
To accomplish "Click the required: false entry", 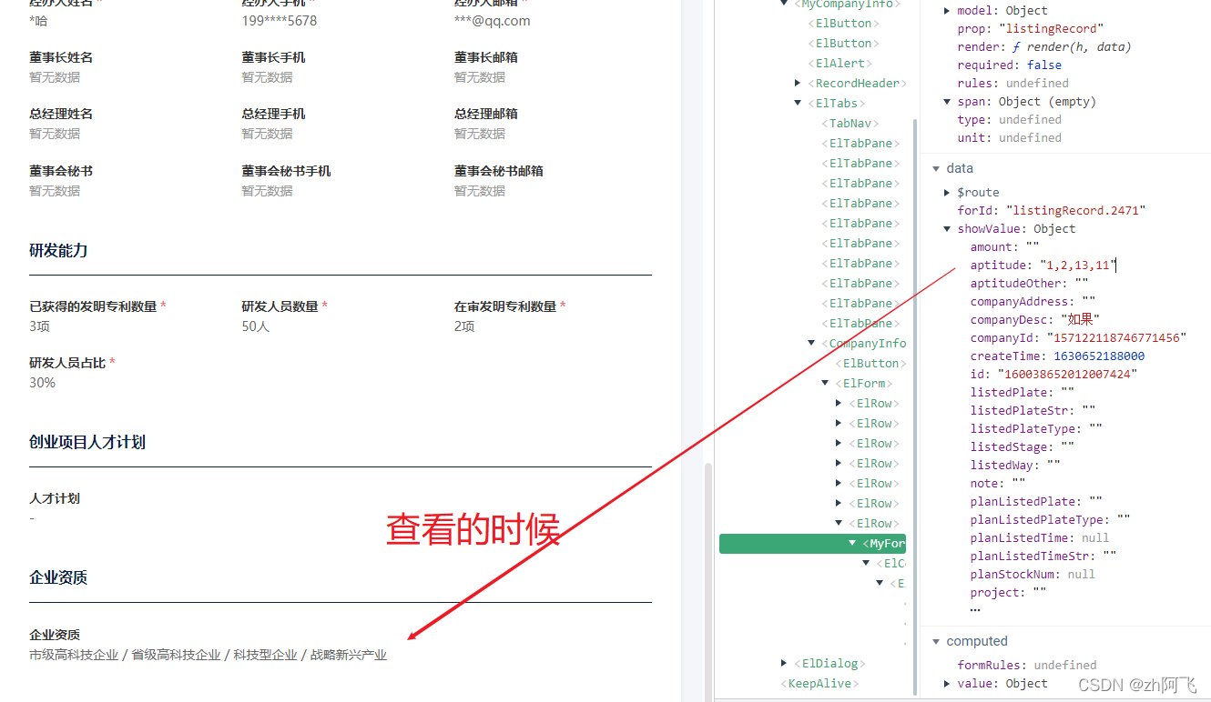I will click(x=1009, y=65).
